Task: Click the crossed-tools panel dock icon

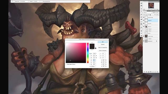Action: [141, 27]
